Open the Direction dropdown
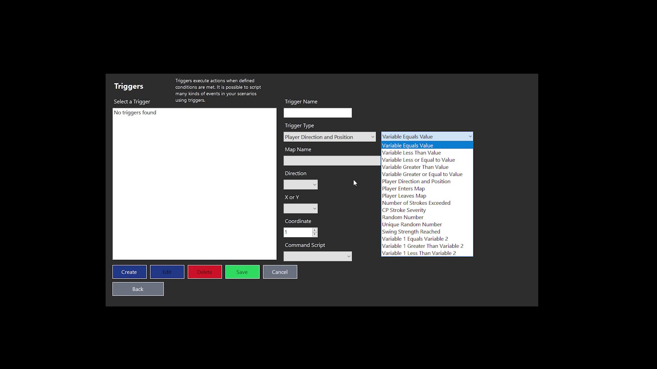 click(x=300, y=185)
